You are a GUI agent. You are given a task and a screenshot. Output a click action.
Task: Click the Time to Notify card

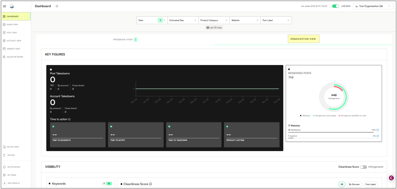(x=136, y=135)
